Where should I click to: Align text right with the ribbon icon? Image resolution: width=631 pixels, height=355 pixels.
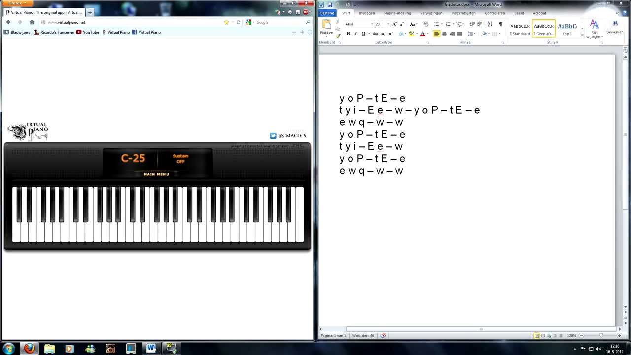452,34
